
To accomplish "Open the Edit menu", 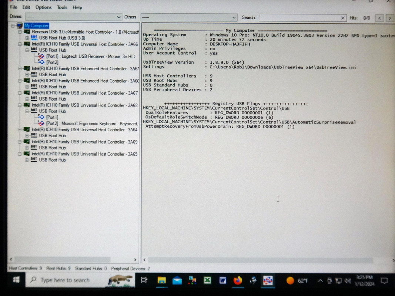I will 26,7.
